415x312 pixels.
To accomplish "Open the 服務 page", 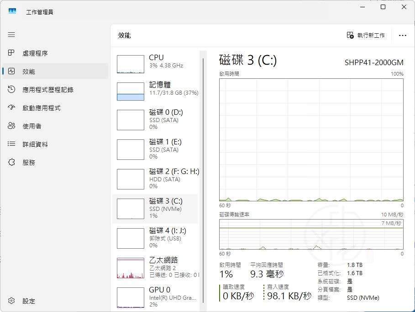I will point(55,162).
